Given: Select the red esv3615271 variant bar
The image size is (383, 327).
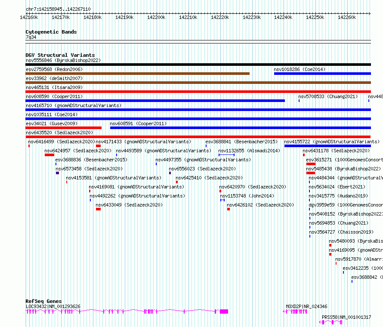Looking at the screenshot, I should tap(311, 164).
